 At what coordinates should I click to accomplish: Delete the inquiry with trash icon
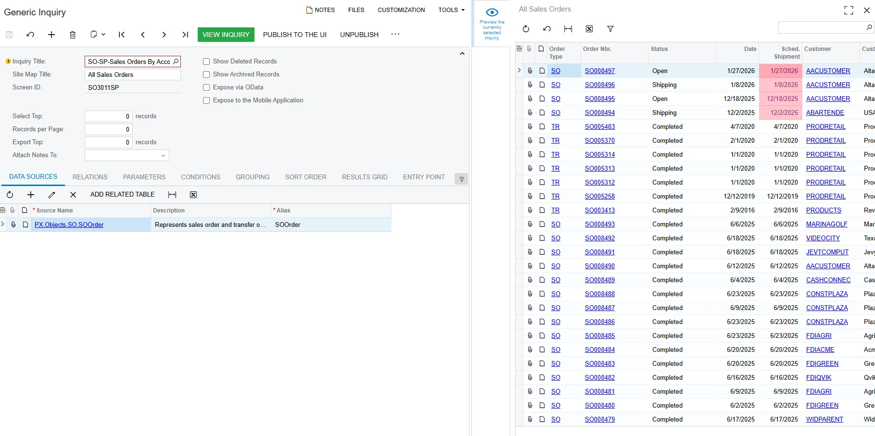tap(73, 35)
